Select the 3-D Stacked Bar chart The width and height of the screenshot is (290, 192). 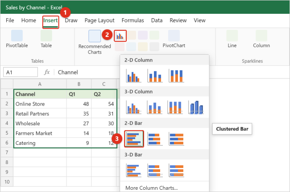coord(155,170)
